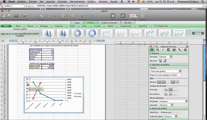Open the Tabla de datos dropdown
Image resolution: width=207 pixels, height=120 pixels.
tap(171, 117)
